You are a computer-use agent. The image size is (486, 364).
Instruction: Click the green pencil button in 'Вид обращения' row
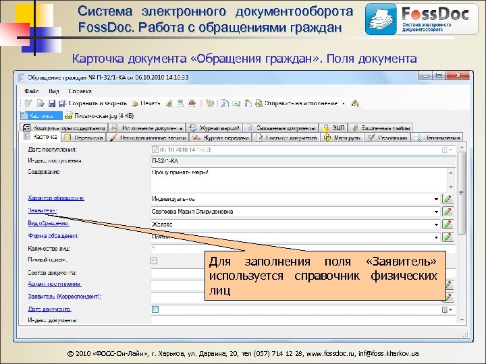(448, 224)
